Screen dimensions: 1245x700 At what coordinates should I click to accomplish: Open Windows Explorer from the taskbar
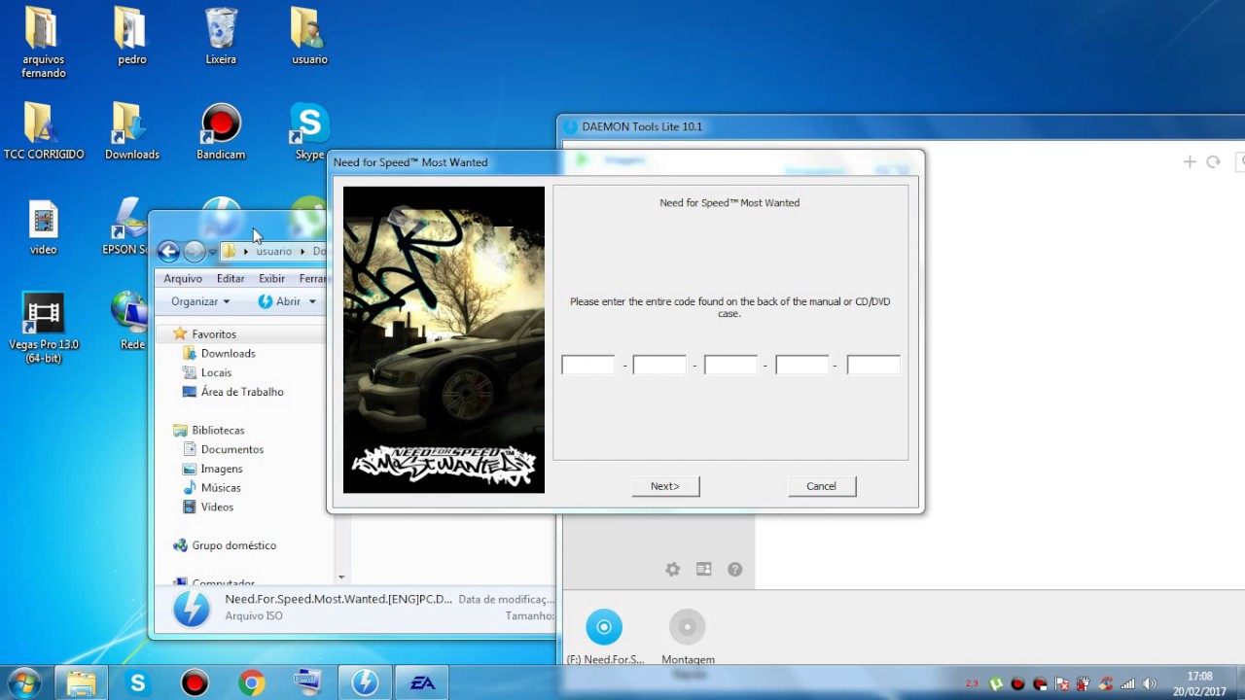[x=81, y=682]
